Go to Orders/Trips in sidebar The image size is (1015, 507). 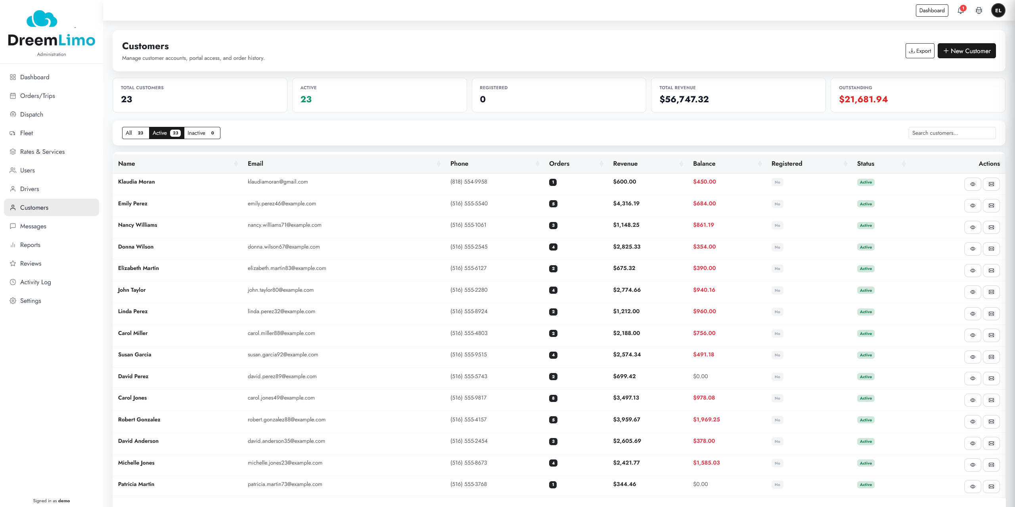point(52,96)
